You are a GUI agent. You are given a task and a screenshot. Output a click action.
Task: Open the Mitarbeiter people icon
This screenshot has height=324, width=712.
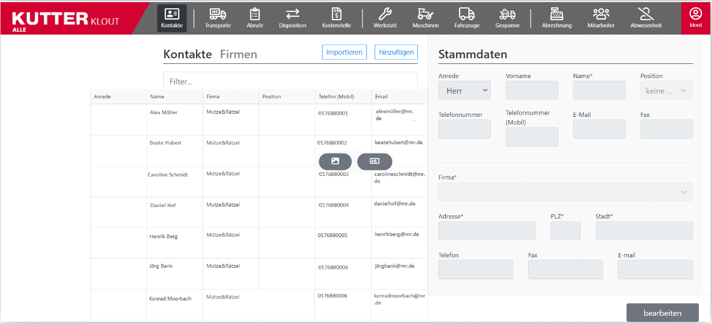click(601, 14)
